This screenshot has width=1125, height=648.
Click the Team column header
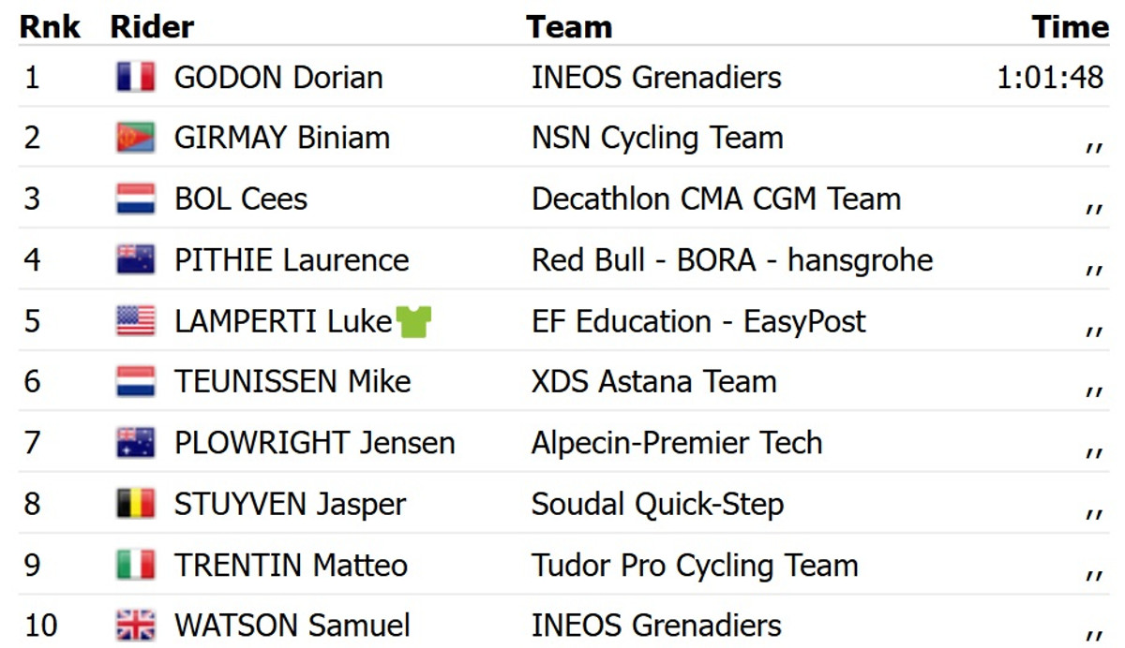coord(569,27)
